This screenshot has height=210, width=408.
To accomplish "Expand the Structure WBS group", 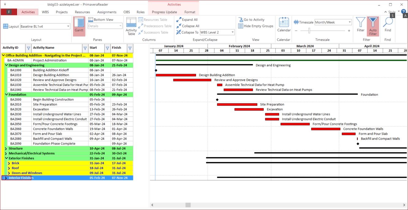I will point(6,148).
